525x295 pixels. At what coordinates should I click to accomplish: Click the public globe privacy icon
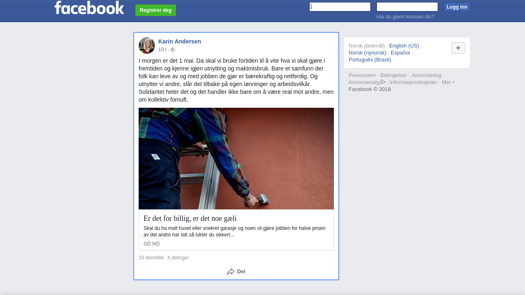coord(173,50)
